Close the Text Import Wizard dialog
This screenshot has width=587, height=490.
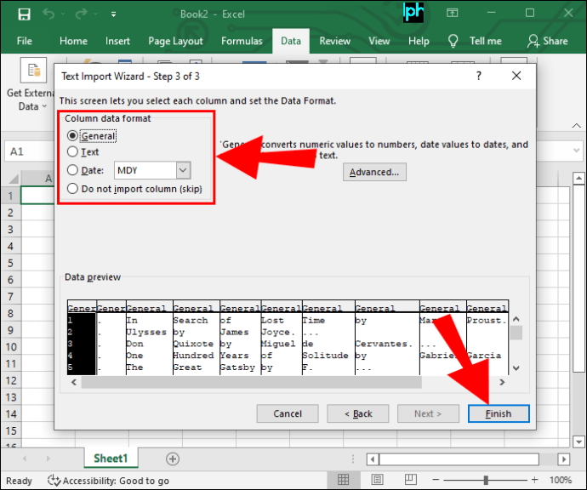click(x=516, y=76)
